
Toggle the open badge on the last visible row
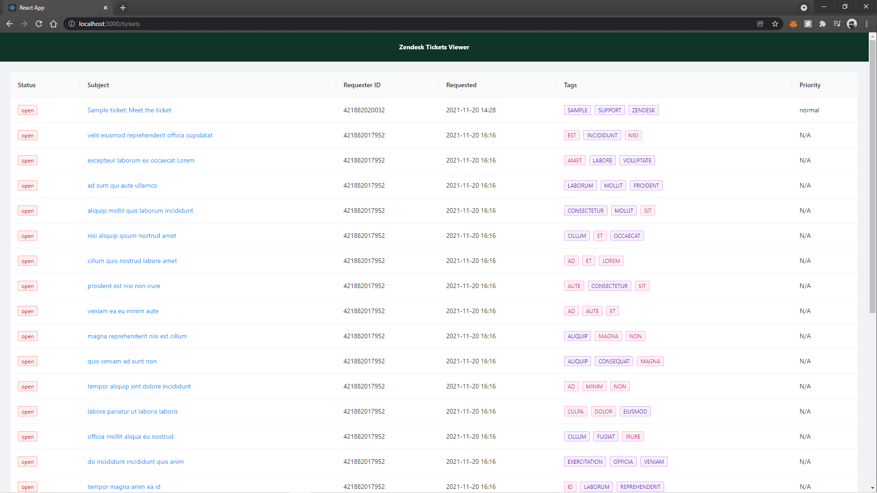[x=27, y=487]
